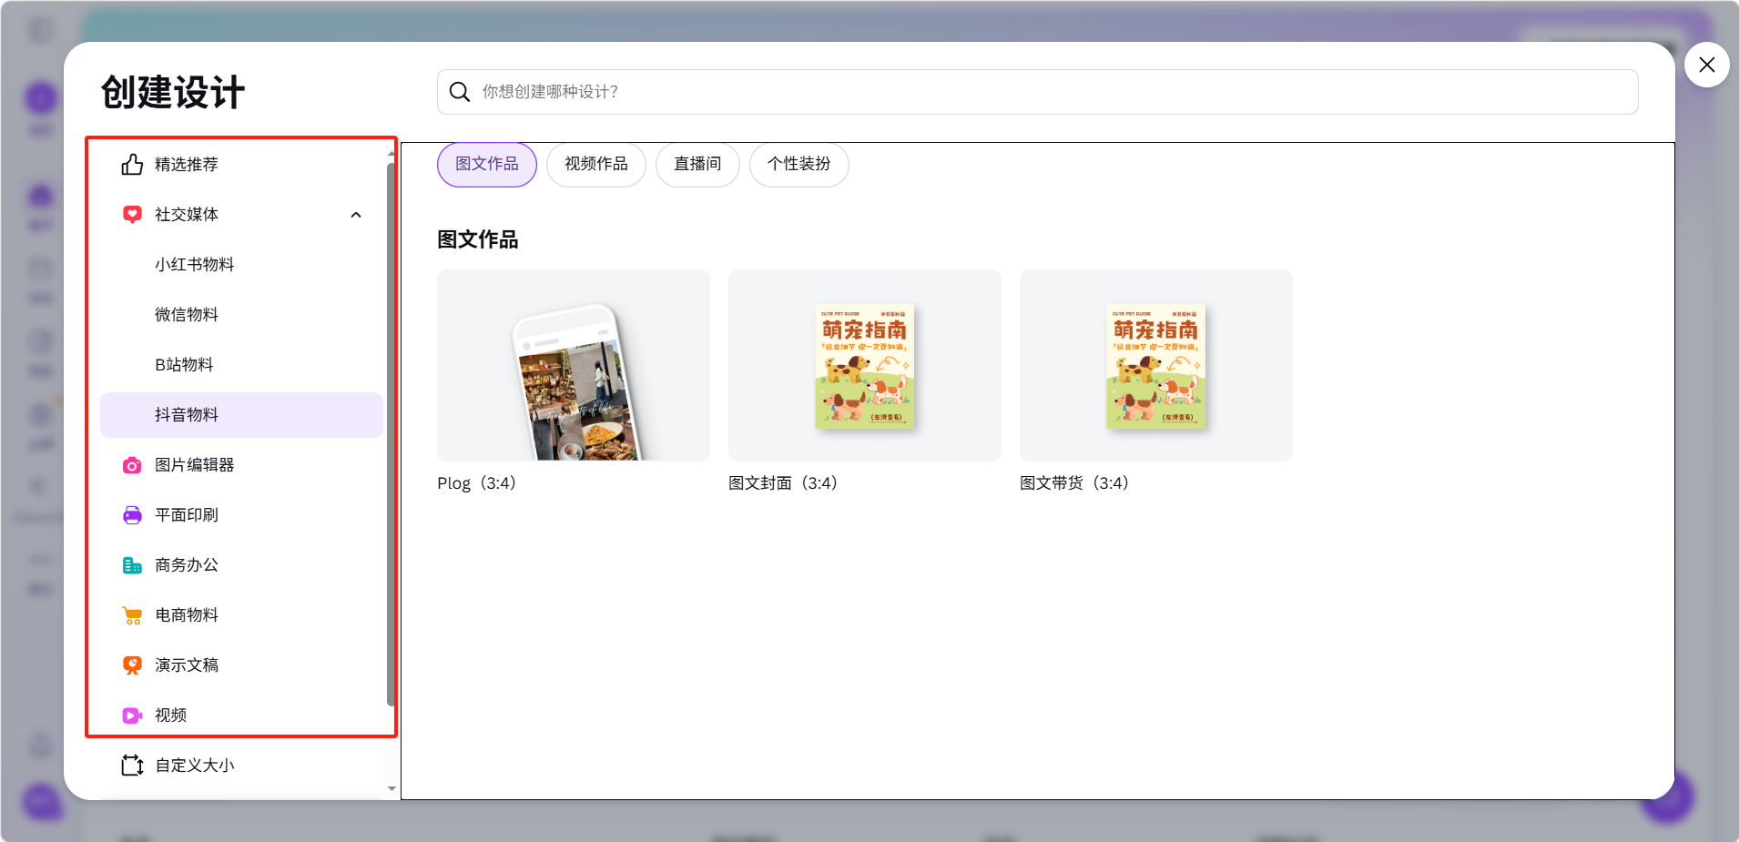The image size is (1739, 842).
Task: Click the shopping cart icon for 电商物料
Action: point(132,615)
